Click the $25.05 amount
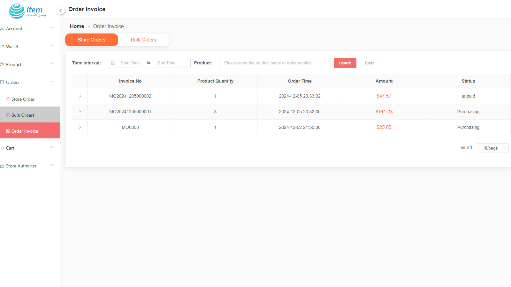Screen dimensions: 511x287 [384, 127]
